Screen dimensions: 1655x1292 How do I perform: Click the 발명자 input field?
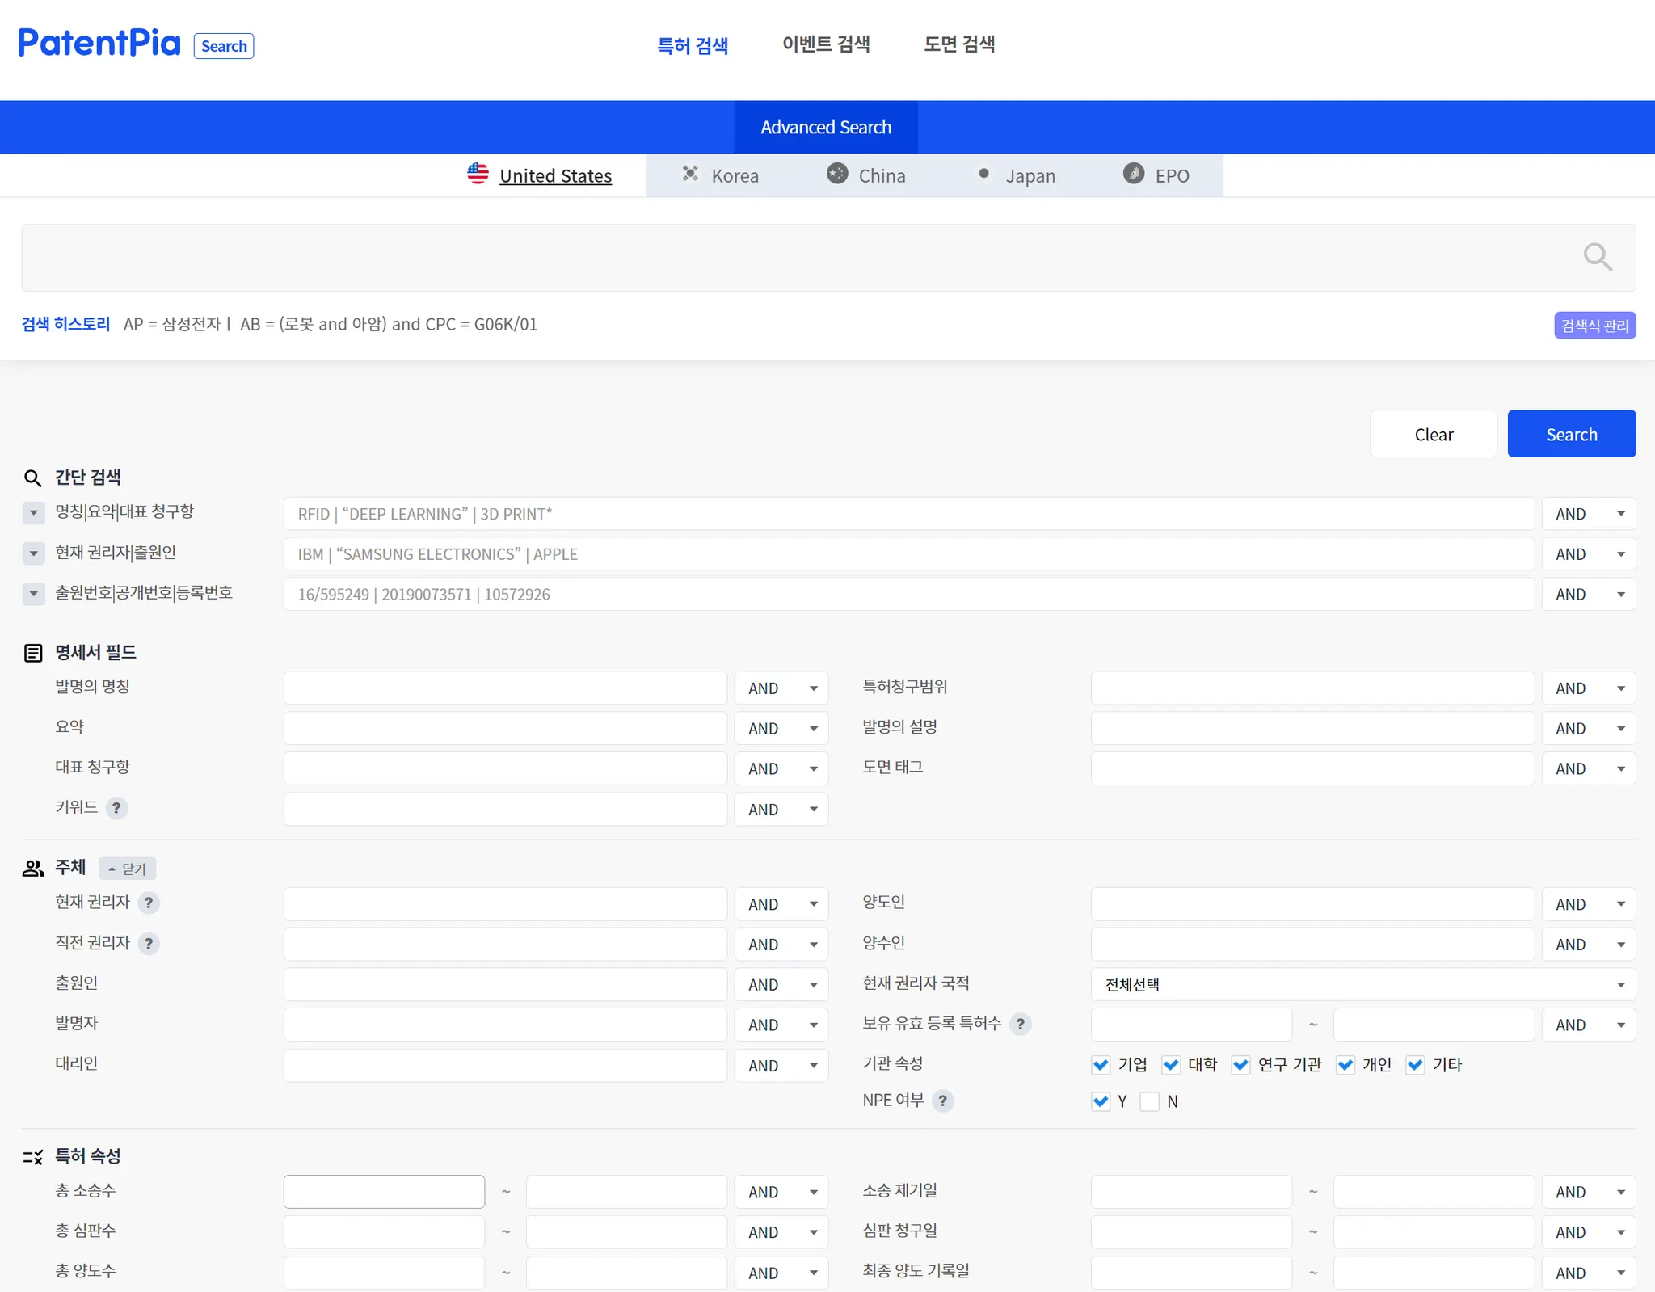[x=505, y=1025]
